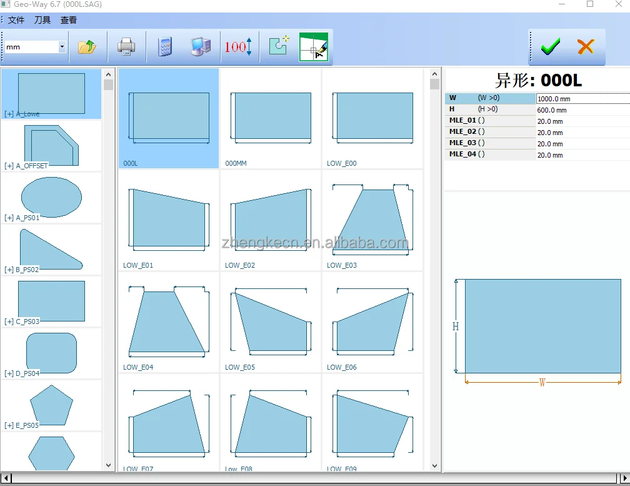This screenshot has height=486, width=630.
Task: Click the open folder toolbar icon
Action: tap(87, 47)
